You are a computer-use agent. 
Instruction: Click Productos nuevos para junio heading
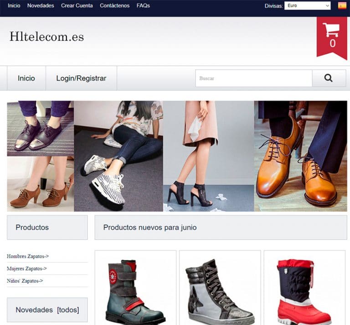pyautogui.click(x=150, y=227)
